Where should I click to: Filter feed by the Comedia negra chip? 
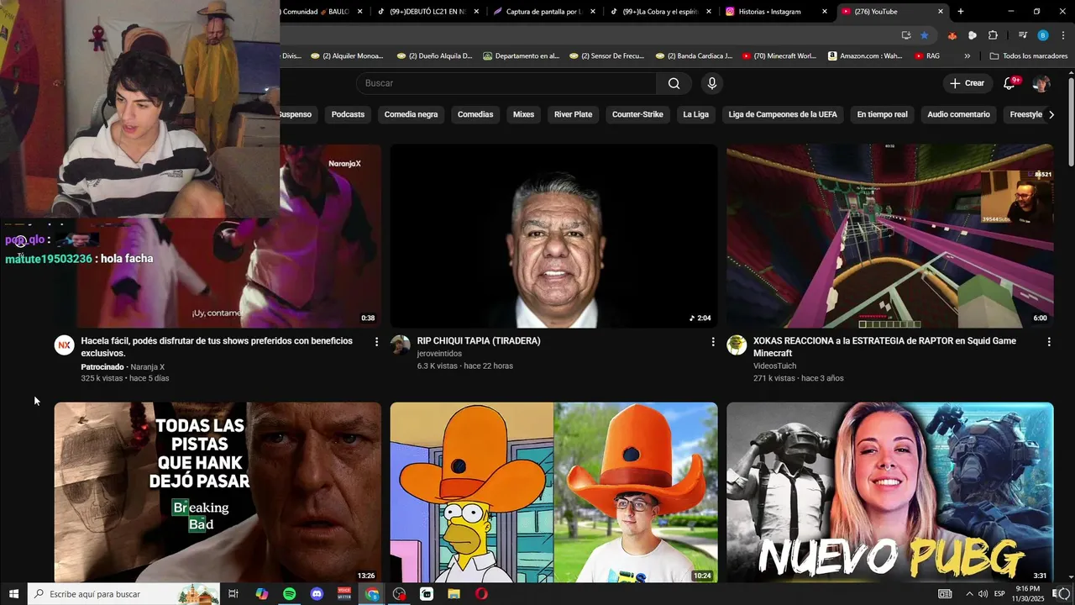pyautogui.click(x=411, y=114)
